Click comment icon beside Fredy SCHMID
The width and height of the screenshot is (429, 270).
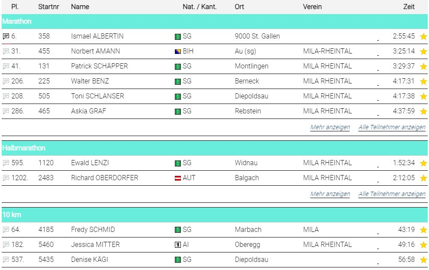[x=6, y=230]
